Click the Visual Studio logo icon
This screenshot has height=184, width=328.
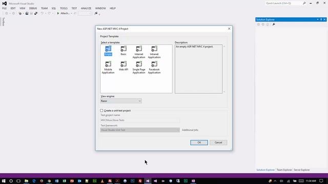coord(5,4)
